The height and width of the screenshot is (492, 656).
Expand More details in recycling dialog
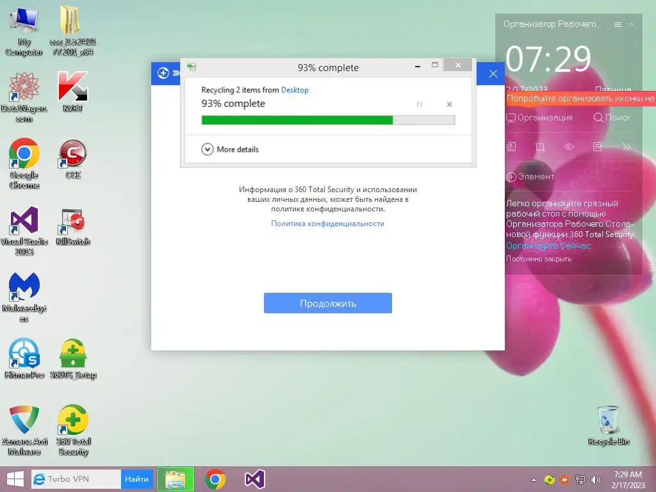(x=230, y=149)
